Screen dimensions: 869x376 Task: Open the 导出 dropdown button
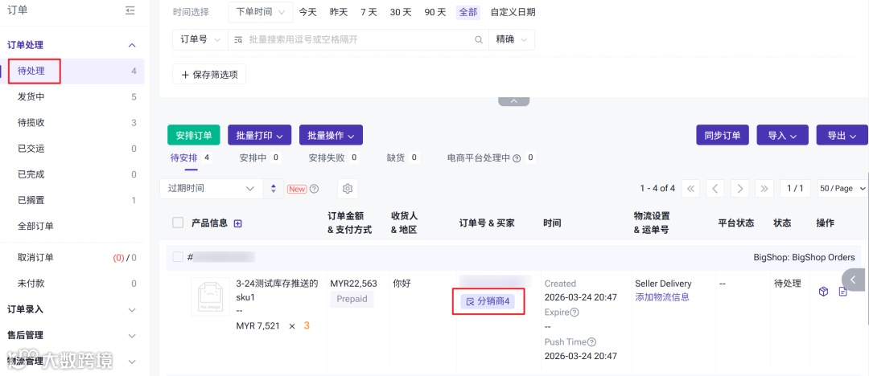tap(842, 135)
